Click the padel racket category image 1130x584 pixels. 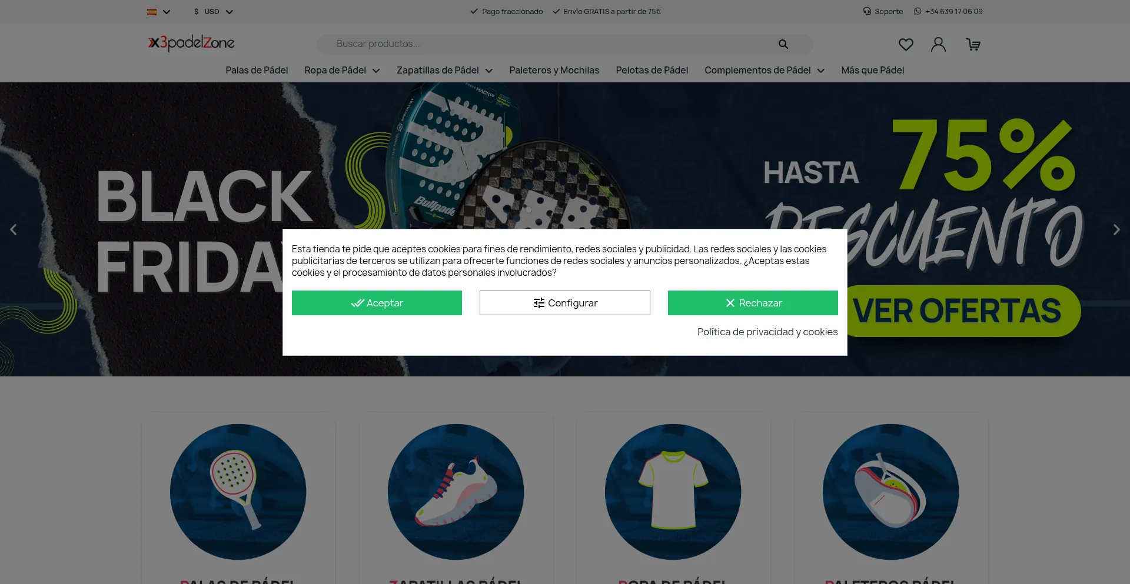238,492
